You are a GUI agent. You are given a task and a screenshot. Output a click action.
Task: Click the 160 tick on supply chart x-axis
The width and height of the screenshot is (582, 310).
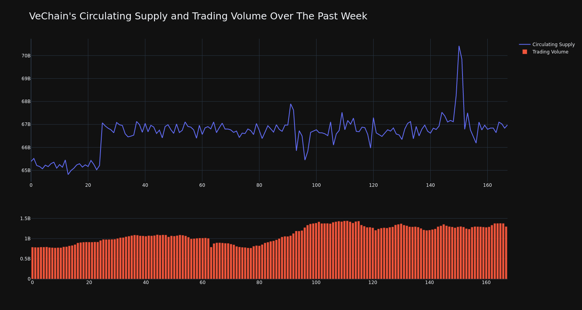[x=487, y=185]
